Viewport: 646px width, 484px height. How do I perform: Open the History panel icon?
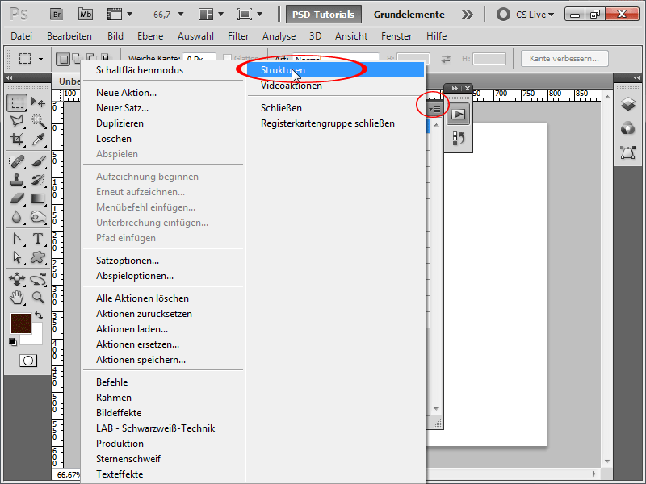[x=458, y=138]
